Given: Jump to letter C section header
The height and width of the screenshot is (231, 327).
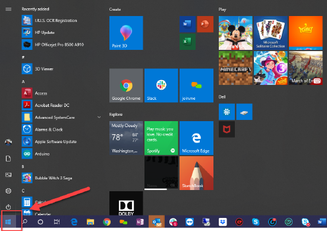Looking at the screenshot, I should (23, 191).
